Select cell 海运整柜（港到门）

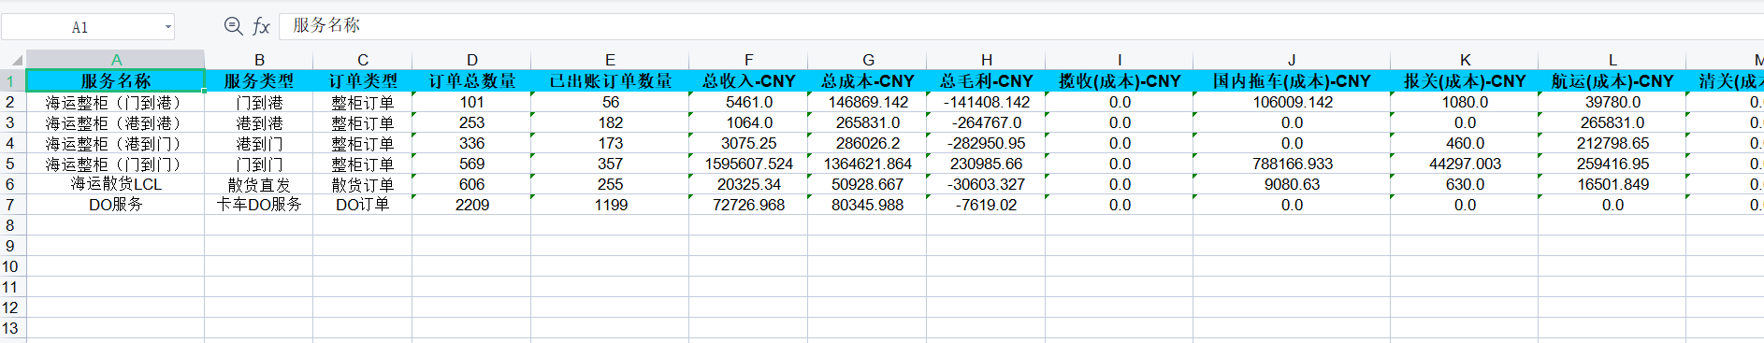pyautogui.click(x=116, y=143)
